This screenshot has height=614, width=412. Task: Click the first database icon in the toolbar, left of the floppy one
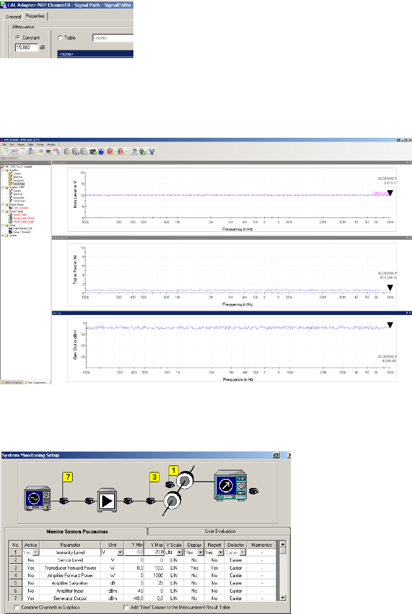pos(67,152)
